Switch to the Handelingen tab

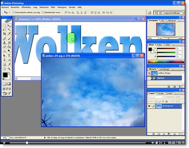click(x=165, y=69)
